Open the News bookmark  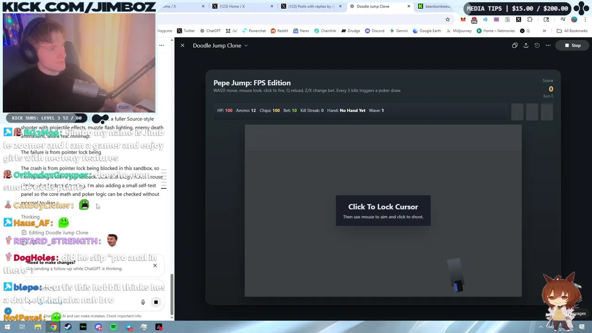301,31
